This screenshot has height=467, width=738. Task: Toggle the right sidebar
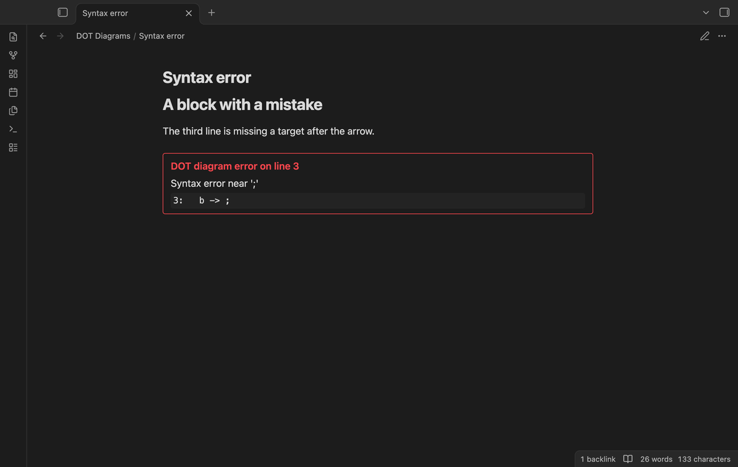724,12
